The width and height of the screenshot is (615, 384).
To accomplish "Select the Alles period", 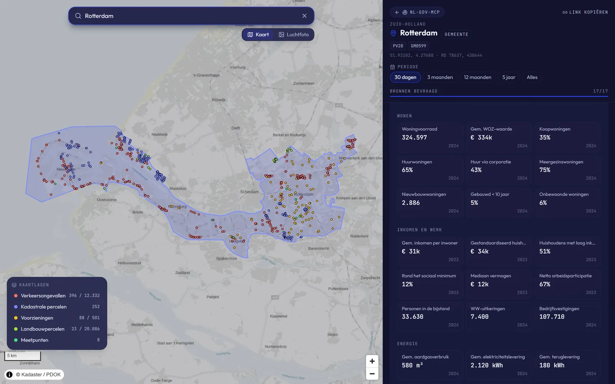I will click(x=532, y=77).
